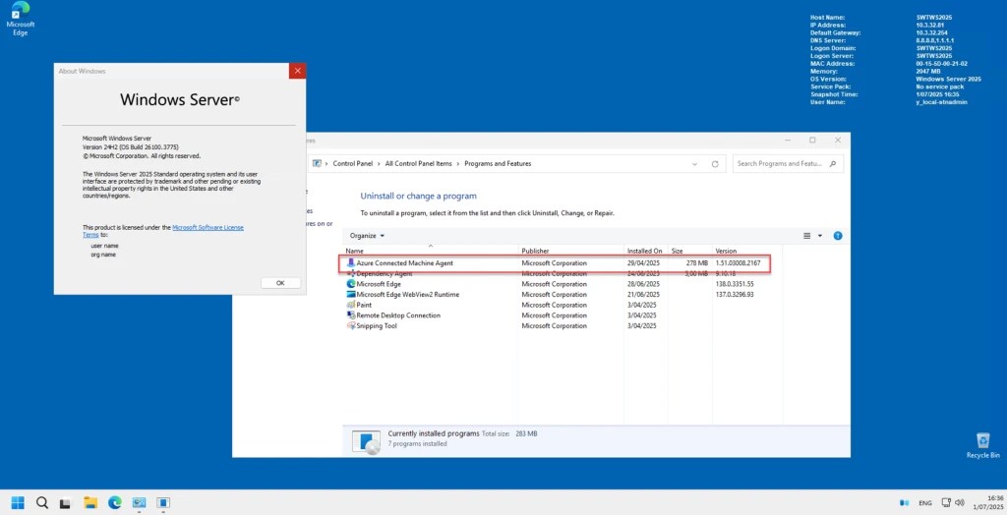Open the Recycle Bin on desktop
The image size is (1007, 515).
982,443
